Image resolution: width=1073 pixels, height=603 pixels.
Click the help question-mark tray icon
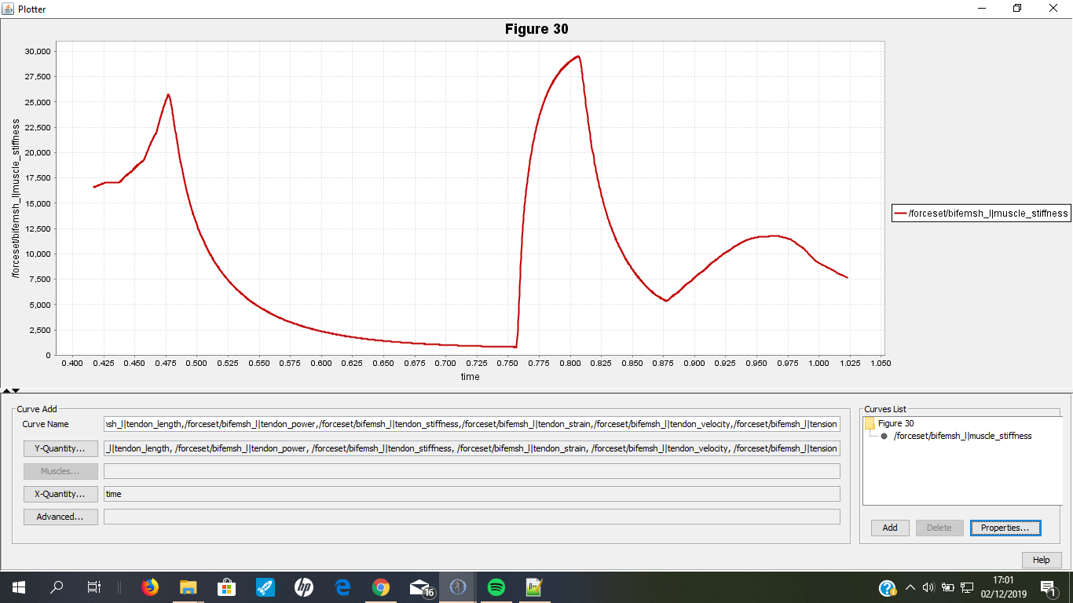click(888, 588)
